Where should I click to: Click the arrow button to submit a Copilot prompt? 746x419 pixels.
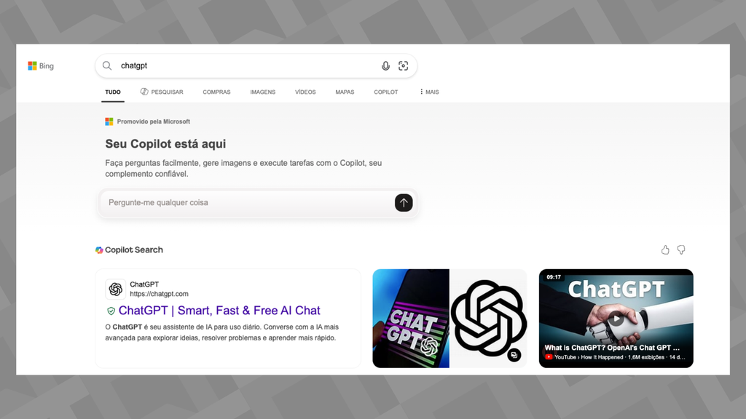(x=404, y=203)
